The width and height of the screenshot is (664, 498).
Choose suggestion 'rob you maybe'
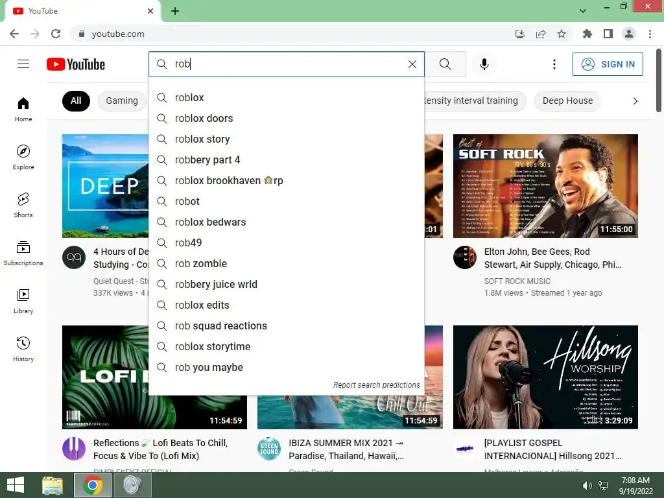tap(286, 368)
